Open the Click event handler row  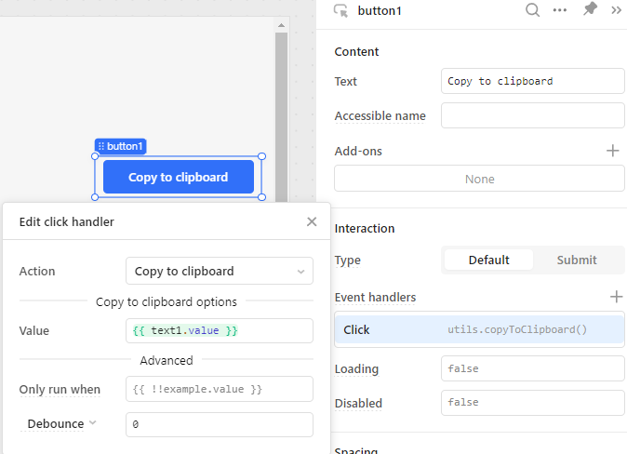(x=479, y=329)
